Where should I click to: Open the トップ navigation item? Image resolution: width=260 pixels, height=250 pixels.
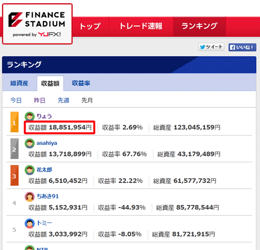tap(90, 26)
